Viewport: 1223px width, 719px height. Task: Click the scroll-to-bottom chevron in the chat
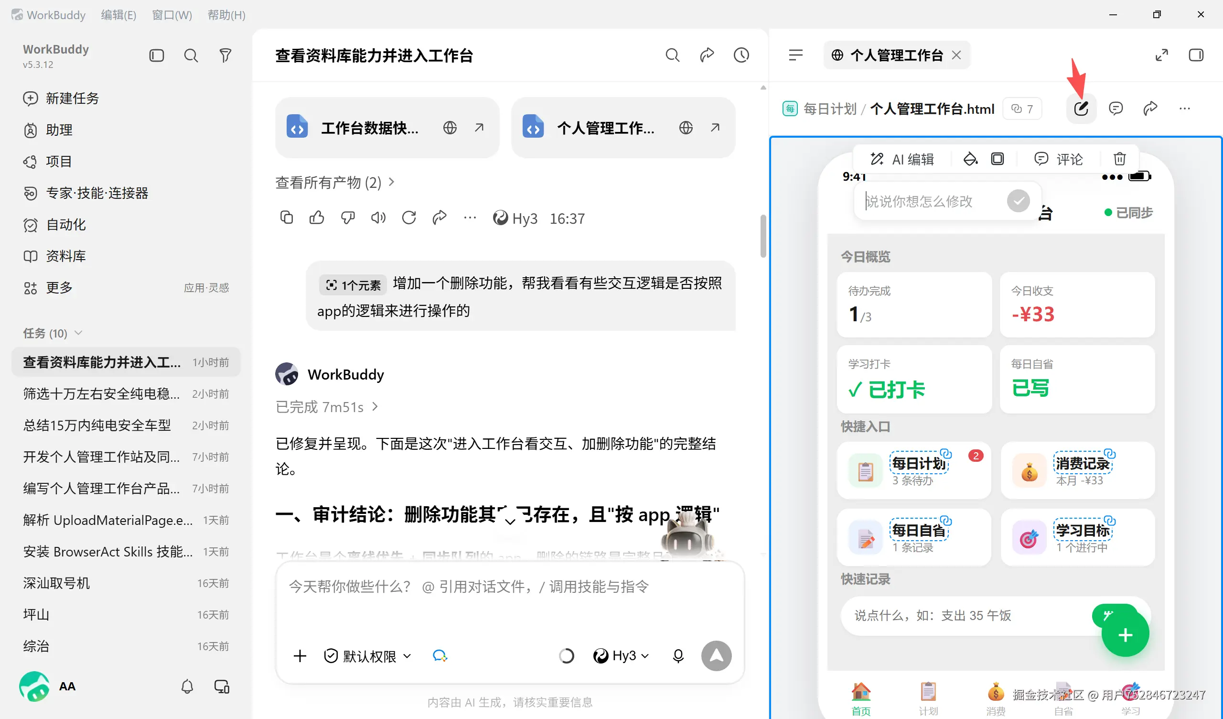click(x=510, y=522)
